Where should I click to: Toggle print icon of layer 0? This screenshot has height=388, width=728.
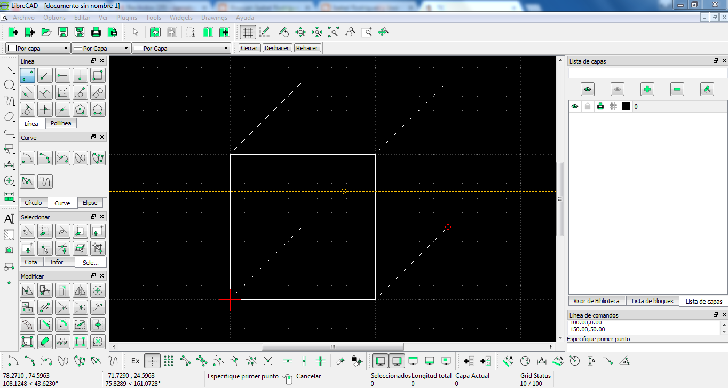coord(600,106)
